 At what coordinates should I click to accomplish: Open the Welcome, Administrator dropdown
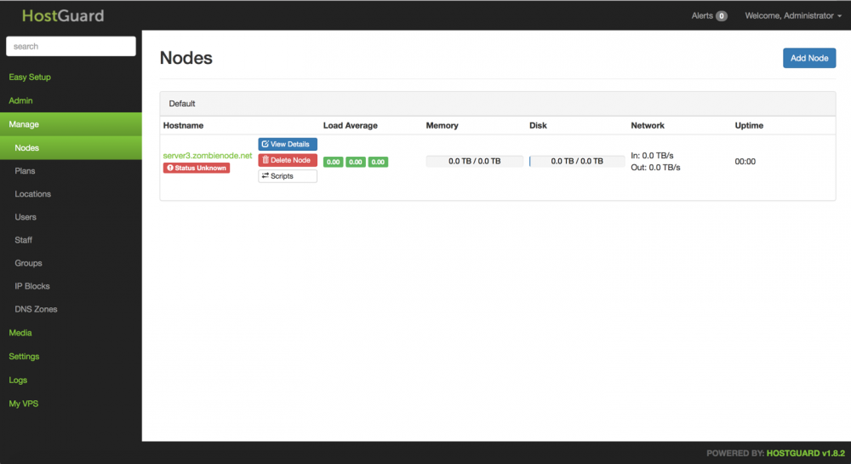793,15
